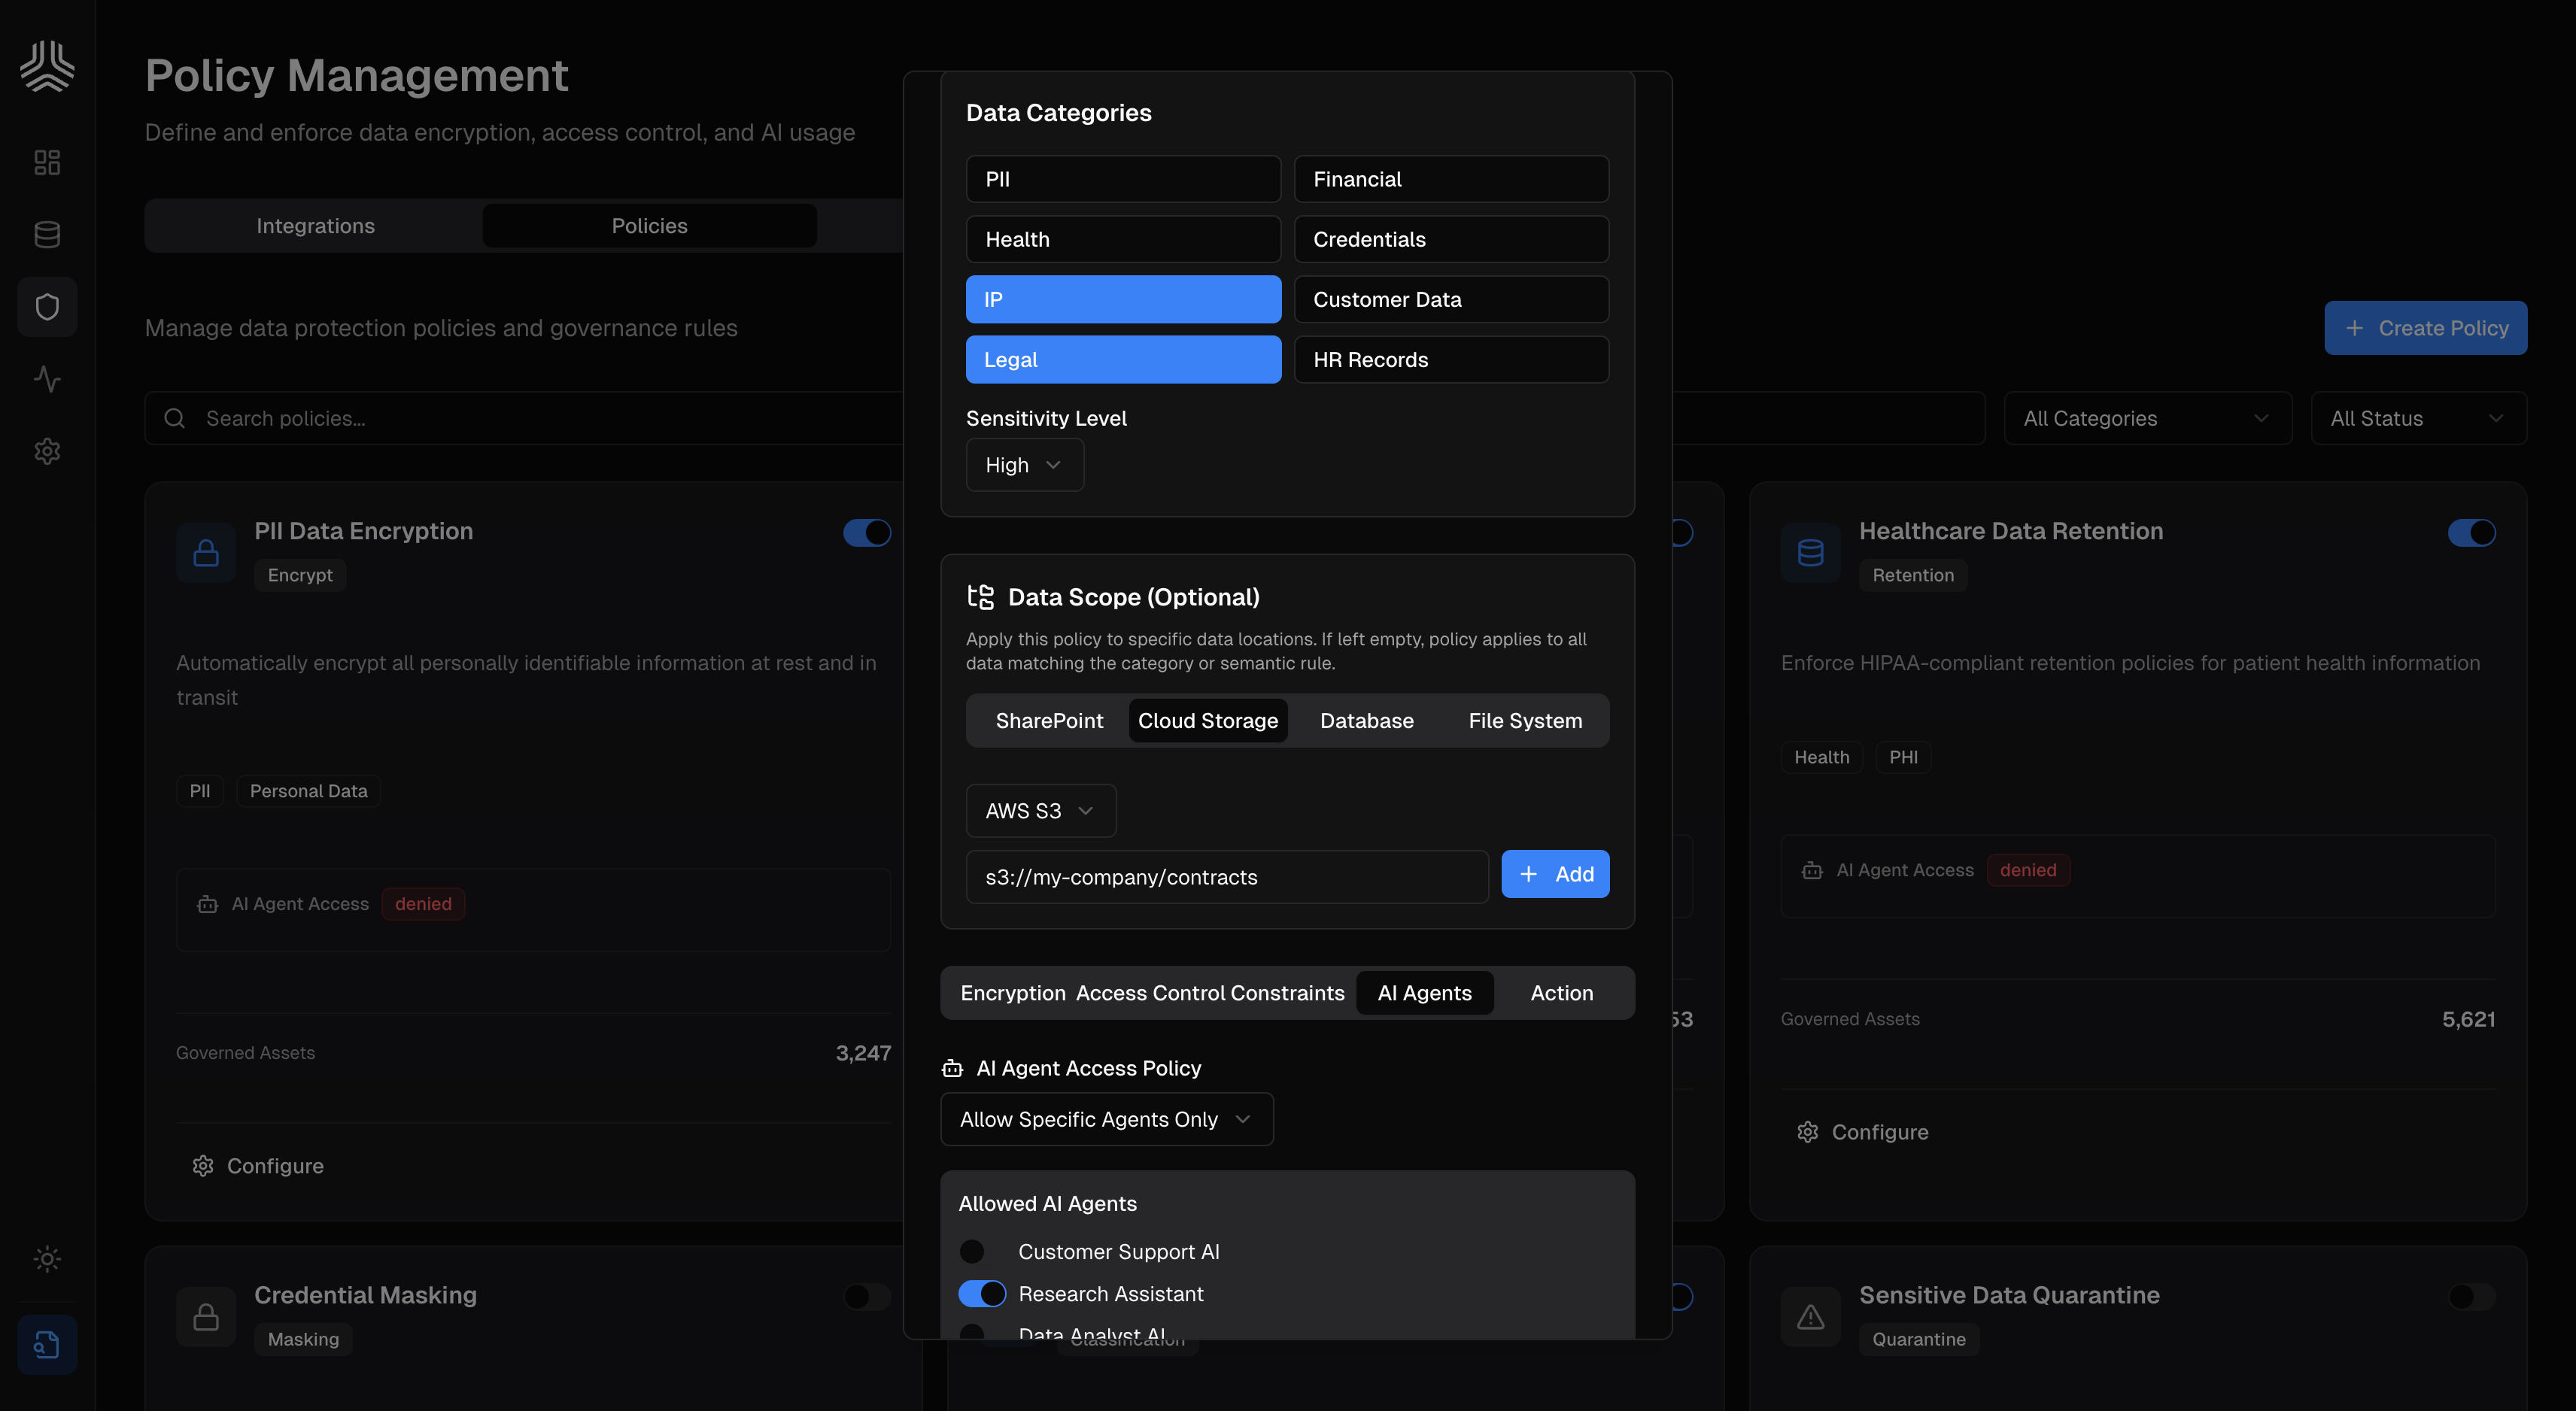Open the database icon in sidebar

point(47,234)
